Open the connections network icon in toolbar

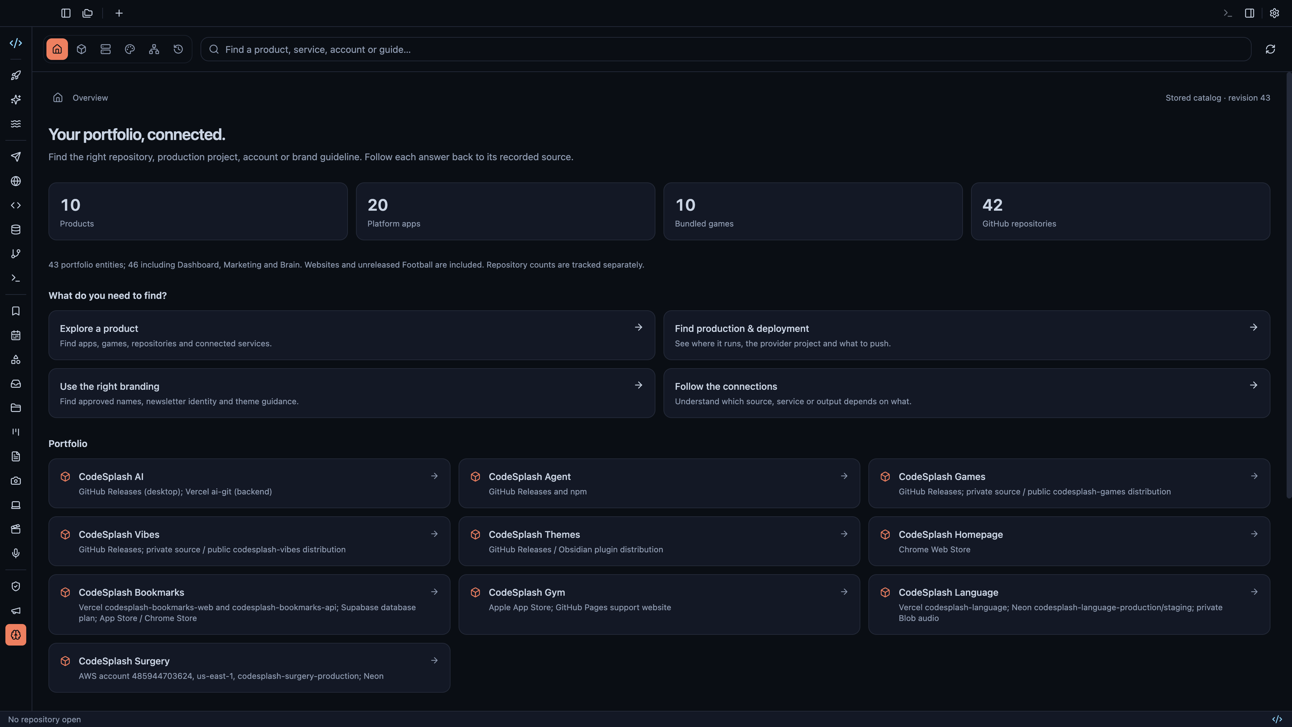[154, 49]
